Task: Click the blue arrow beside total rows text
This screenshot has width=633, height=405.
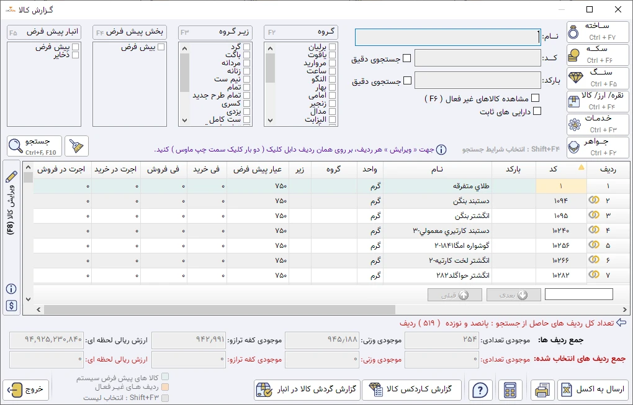Action: click(x=622, y=322)
